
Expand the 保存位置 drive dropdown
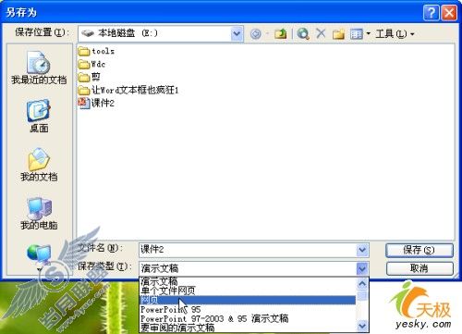[237, 33]
